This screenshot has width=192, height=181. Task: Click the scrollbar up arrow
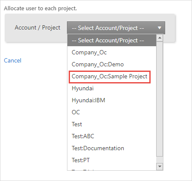(x=160, y=38)
